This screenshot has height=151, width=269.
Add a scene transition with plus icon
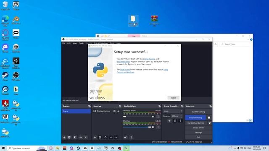point(169,121)
